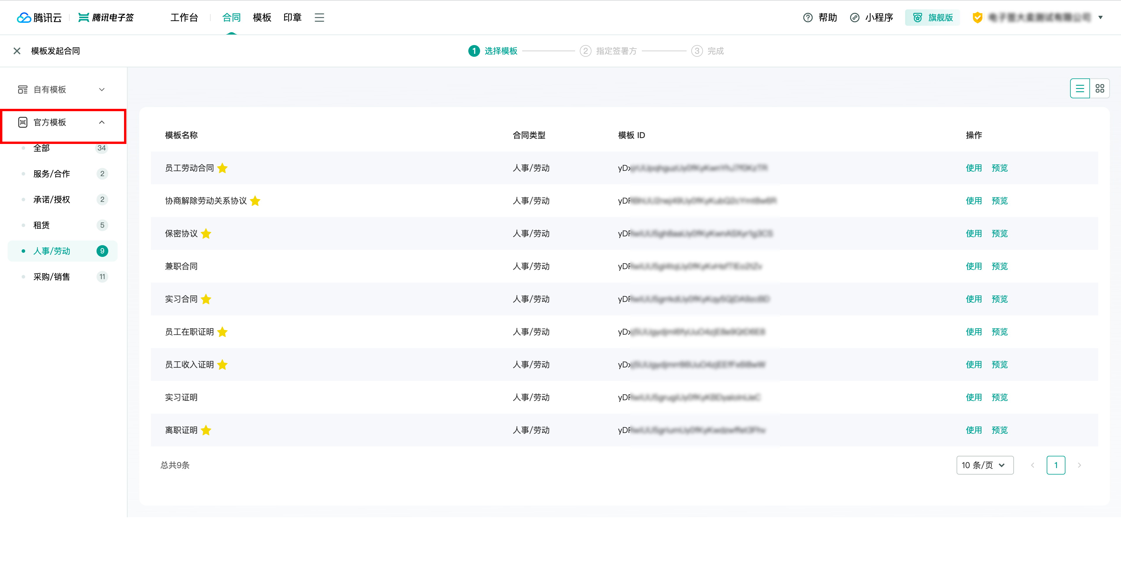Go to the next page arrow
The height and width of the screenshot is (567, 1121).
(1079, 465)
